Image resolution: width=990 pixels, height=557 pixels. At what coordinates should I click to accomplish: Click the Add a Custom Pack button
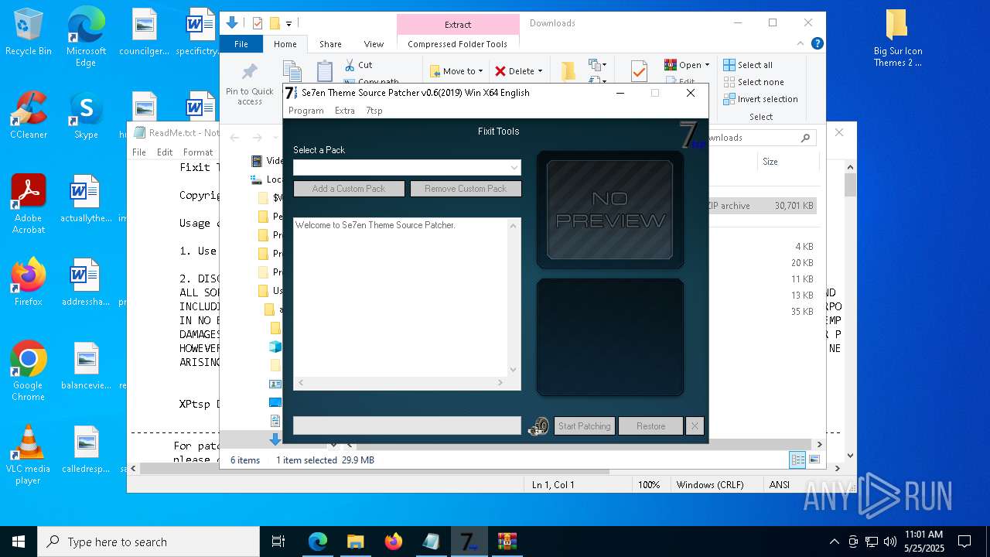349,189
